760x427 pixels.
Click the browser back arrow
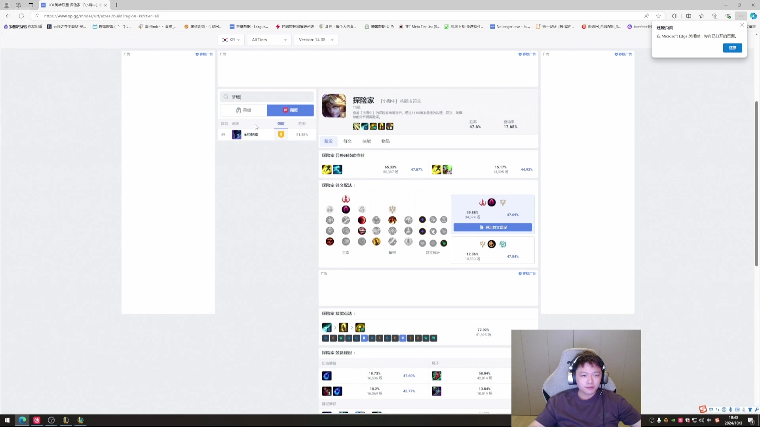click(8, 16)
